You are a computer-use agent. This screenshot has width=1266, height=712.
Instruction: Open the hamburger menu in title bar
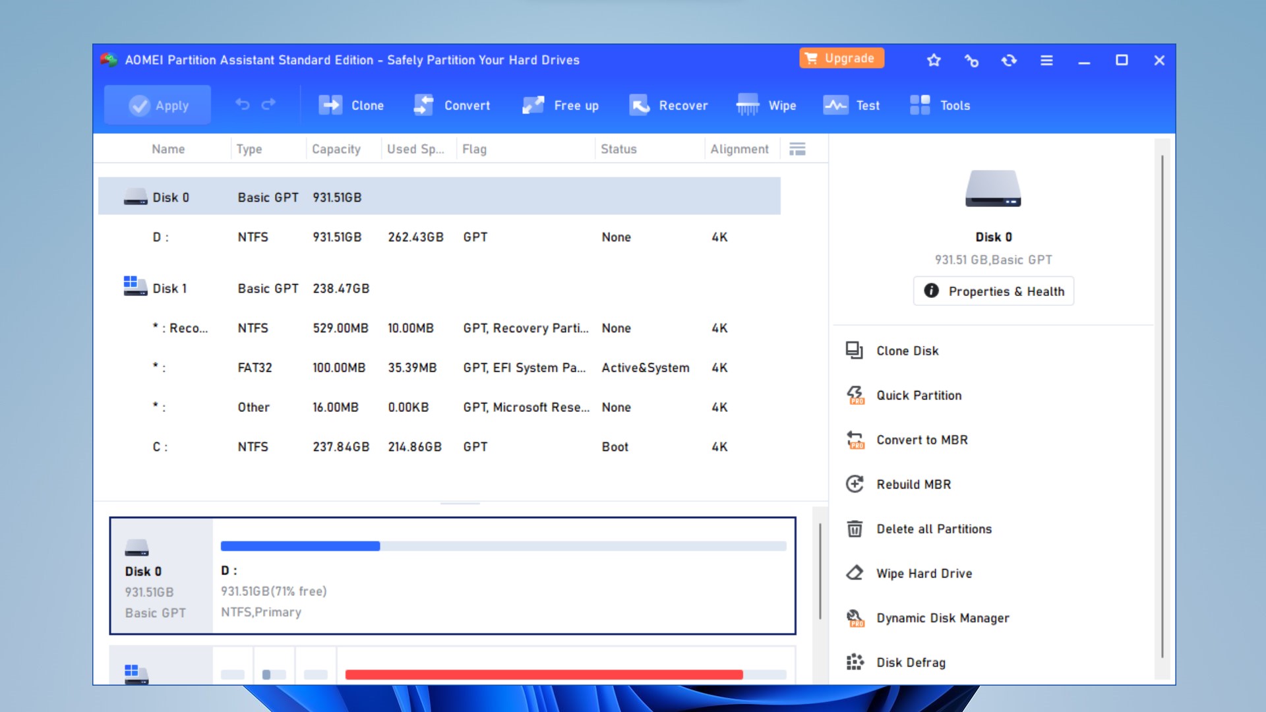1046,61
